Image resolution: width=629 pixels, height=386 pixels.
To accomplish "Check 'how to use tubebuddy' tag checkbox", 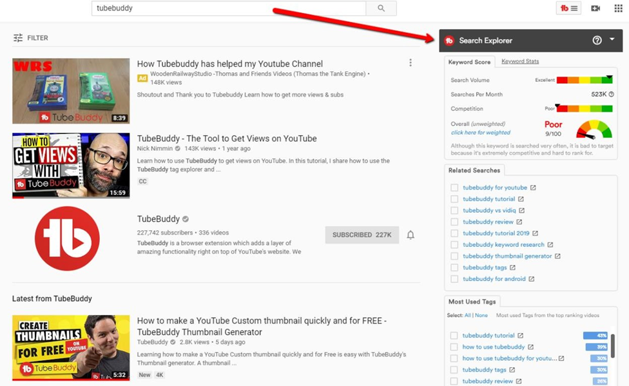I will [x=454, y=347].
